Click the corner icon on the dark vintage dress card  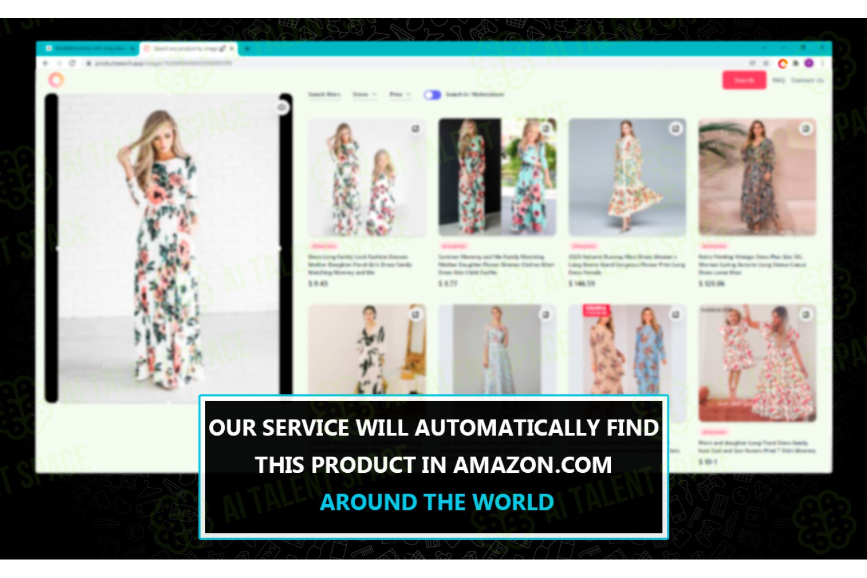(805, 129)
